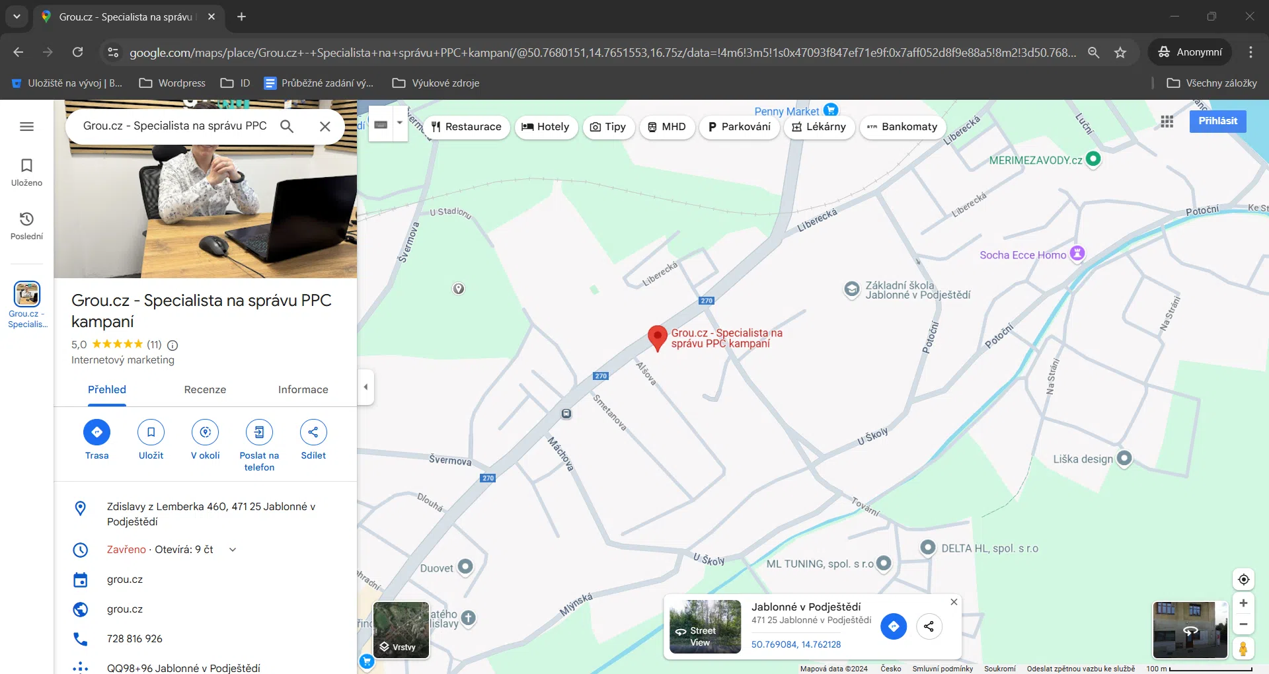The width and height of the screenshot is (1269, 674).
Task: Click the address Zdislavy z Lemberka 460
Action: point(211,514)
